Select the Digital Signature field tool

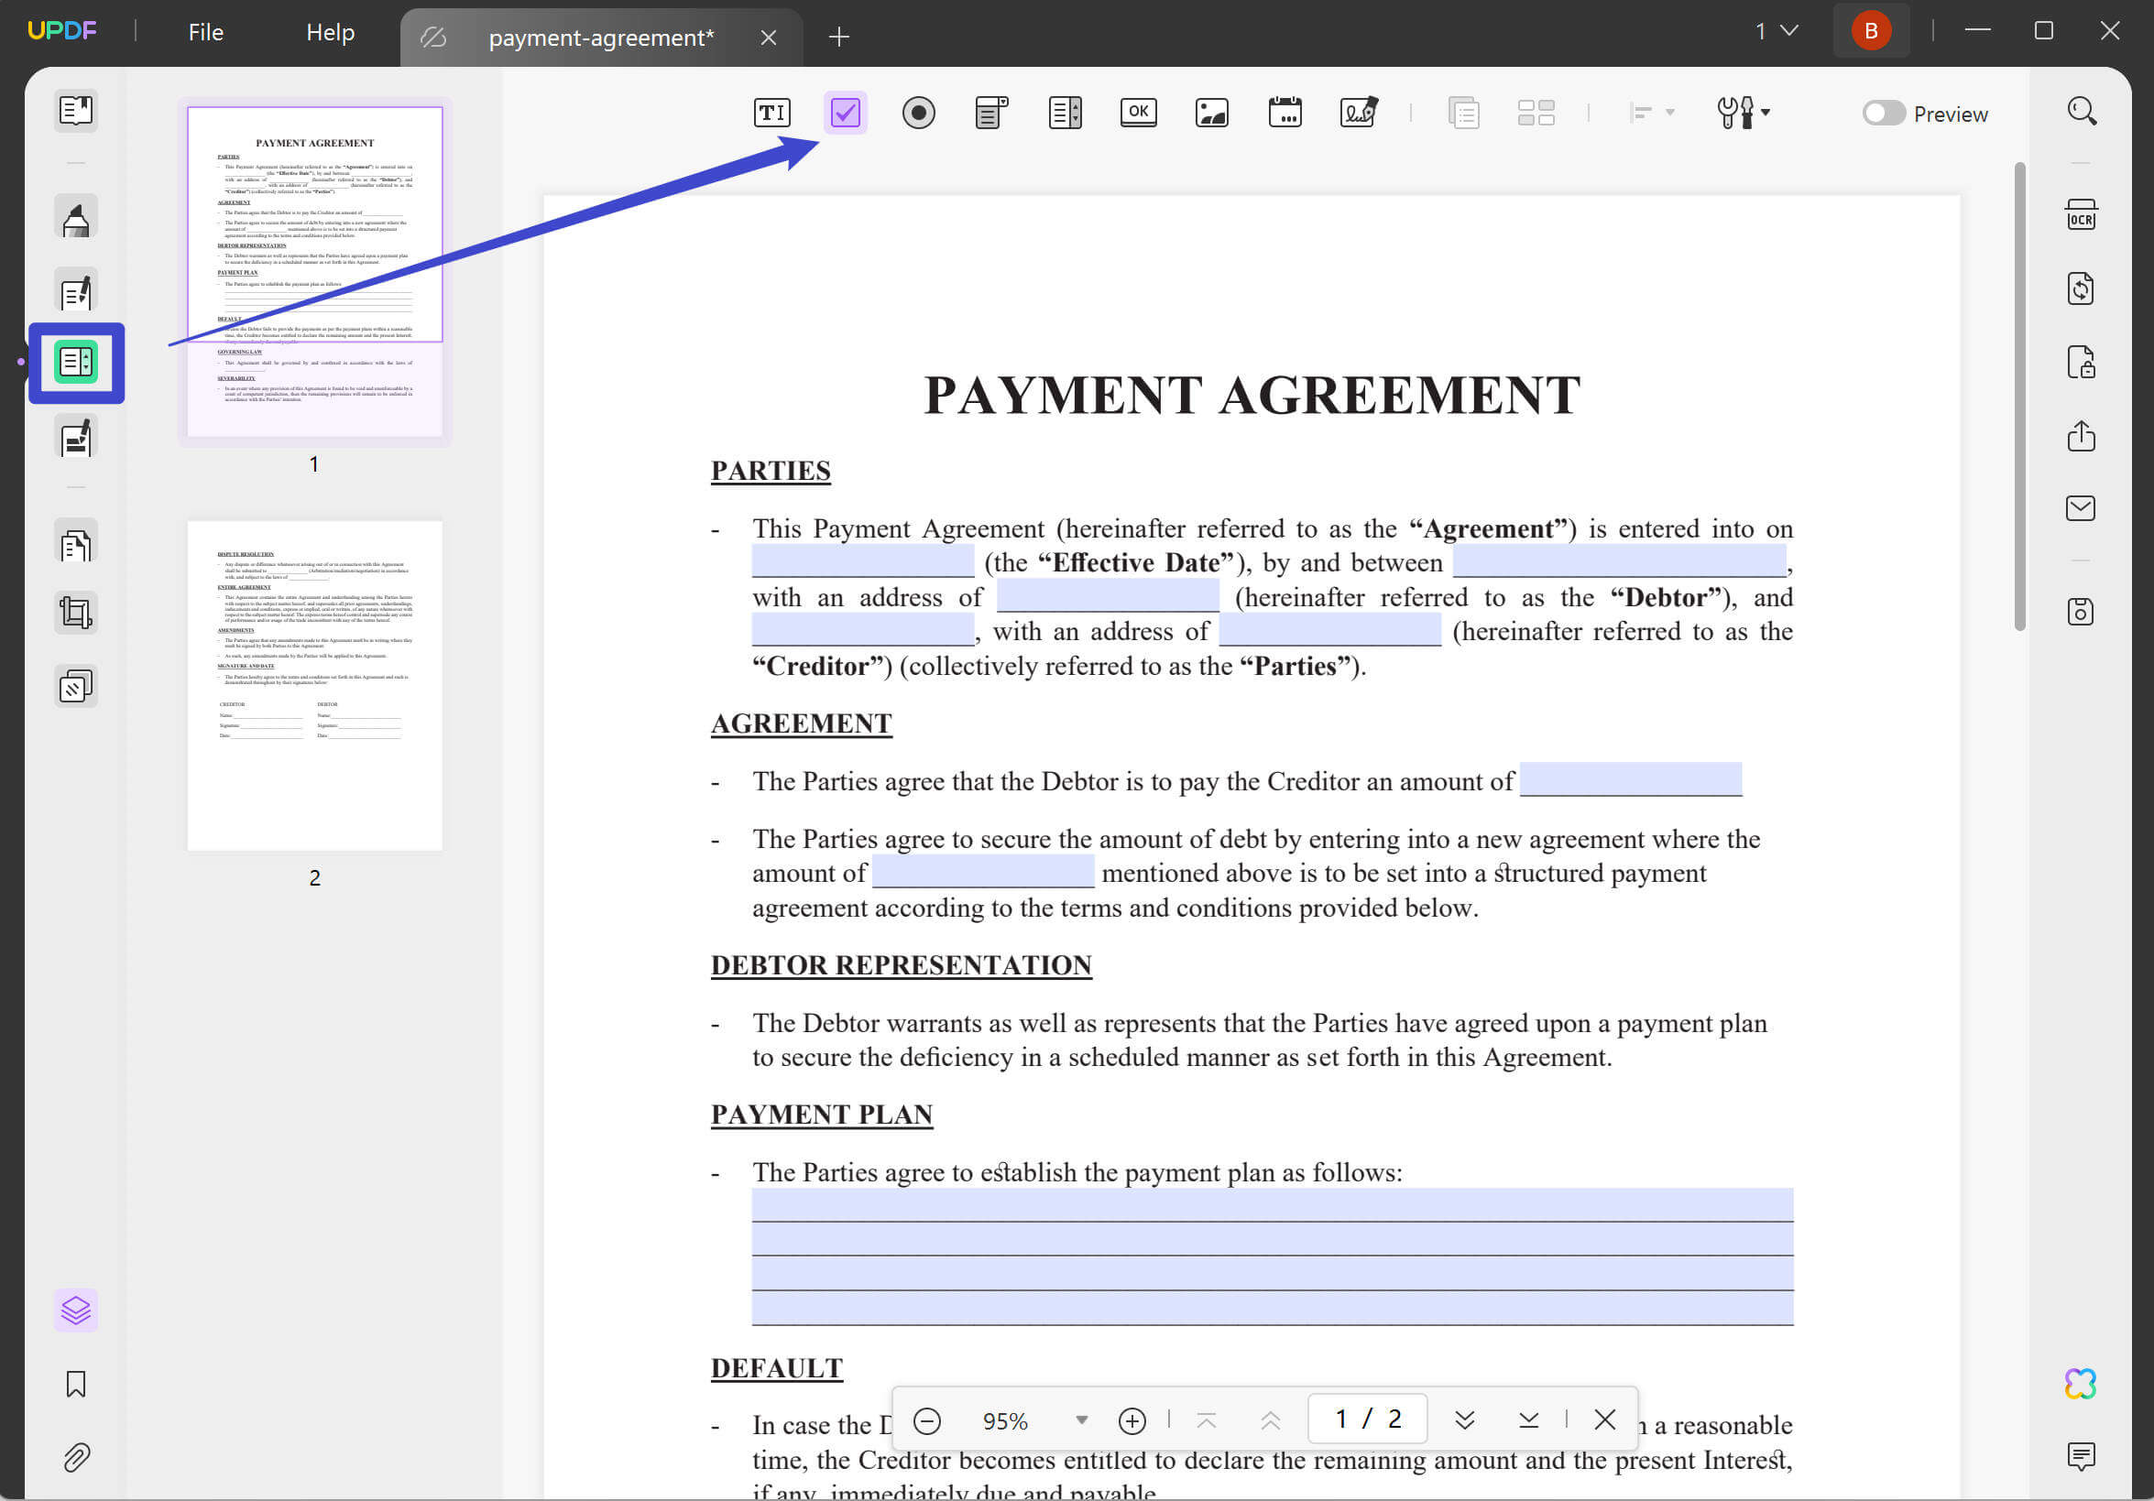1358,113
